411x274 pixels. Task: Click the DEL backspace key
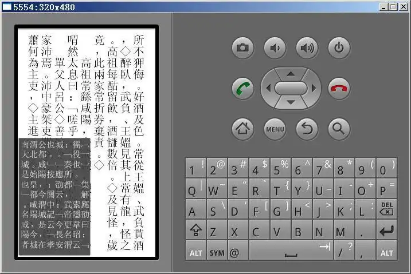[x=387, y=209]
